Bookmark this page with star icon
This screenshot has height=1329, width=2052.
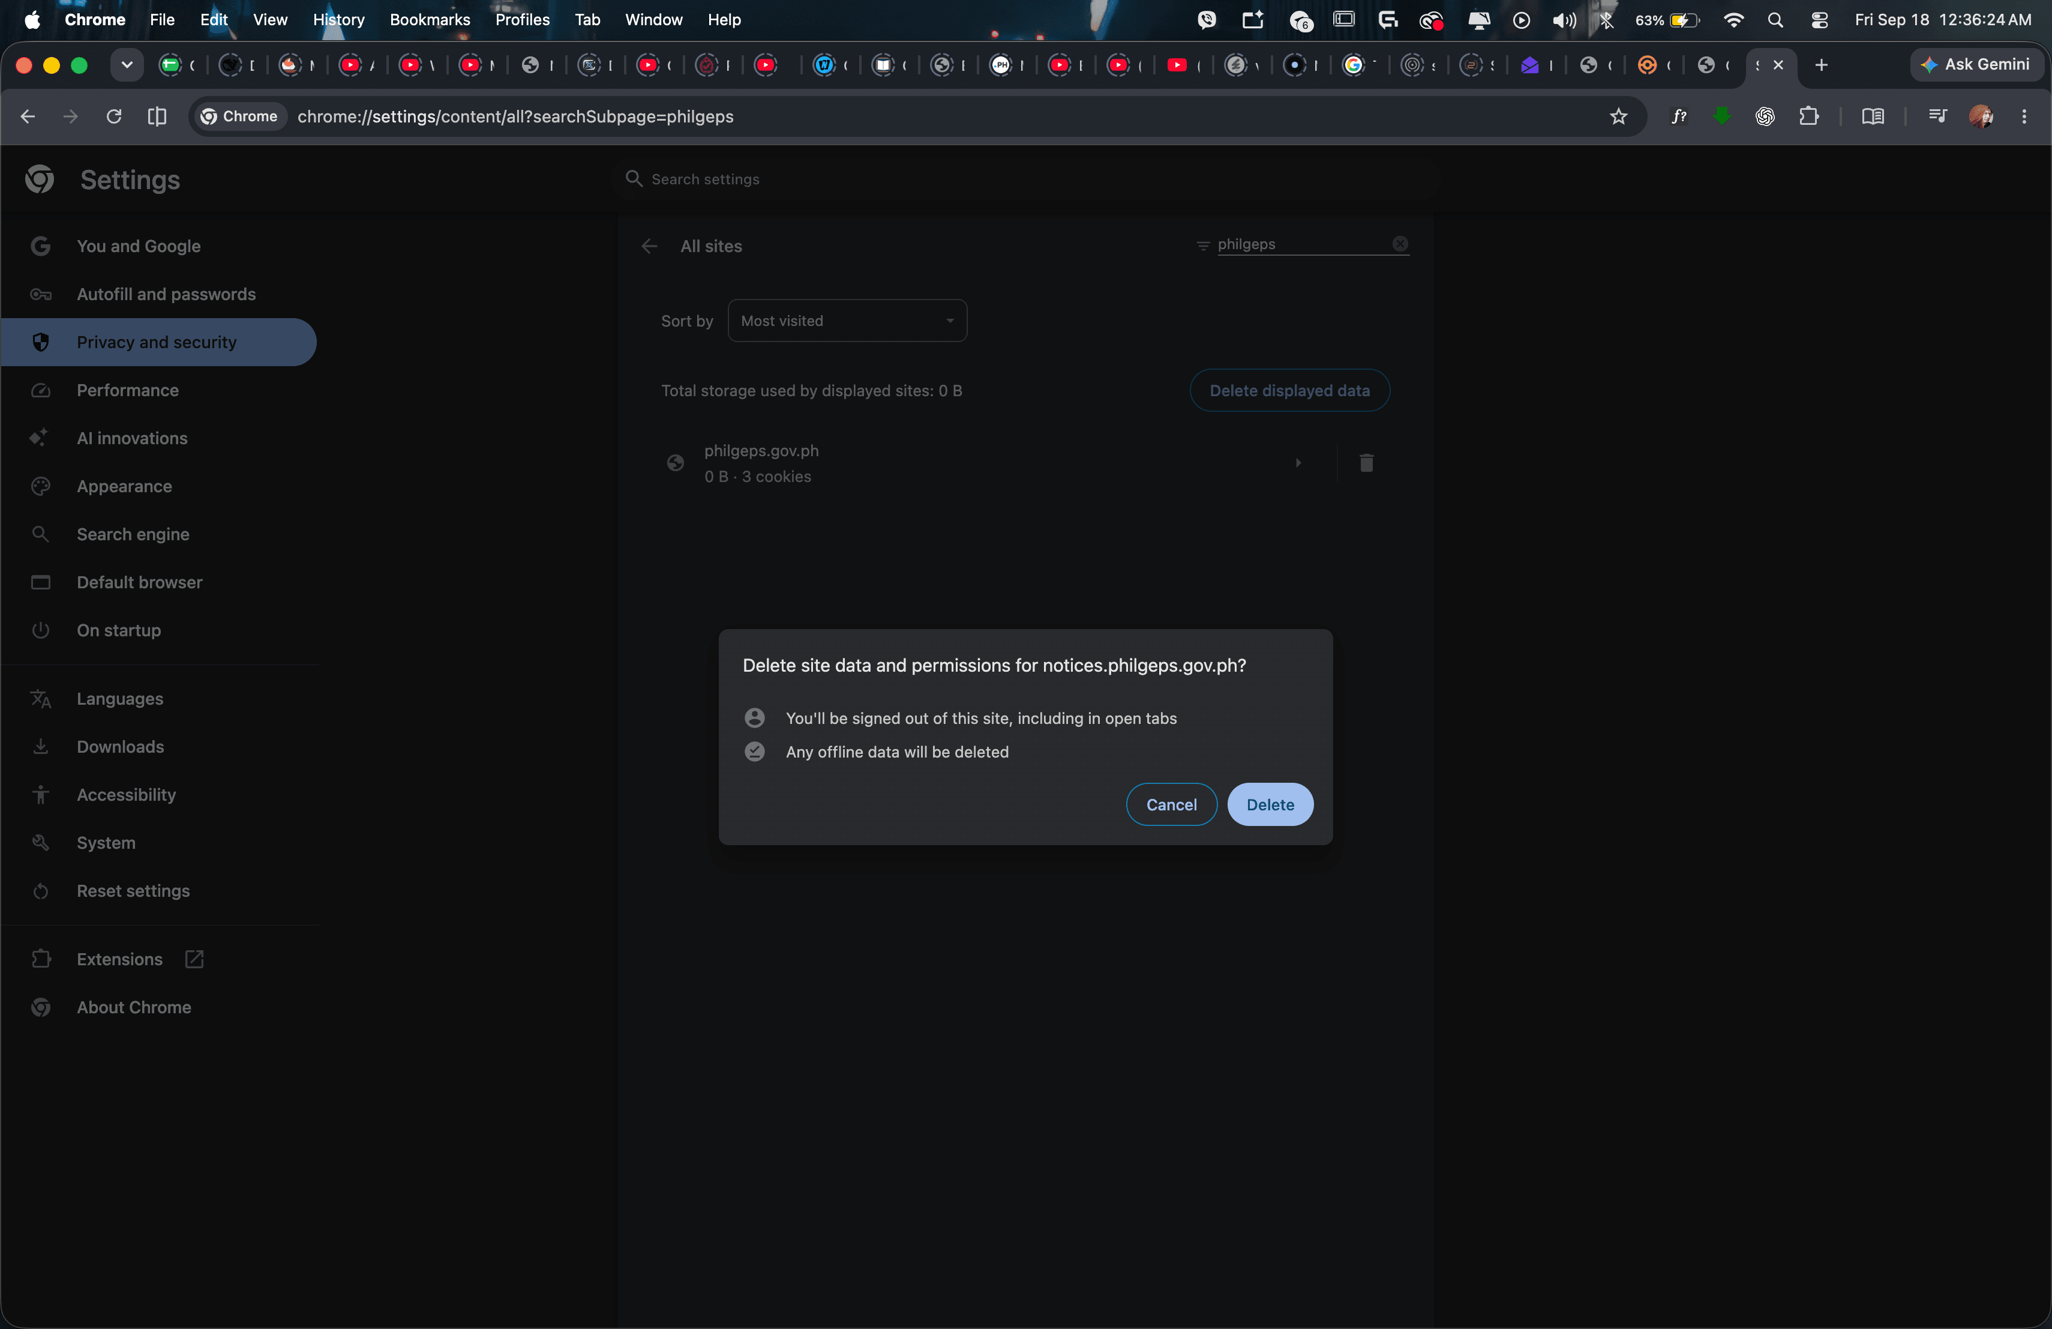coord(1618,116)
